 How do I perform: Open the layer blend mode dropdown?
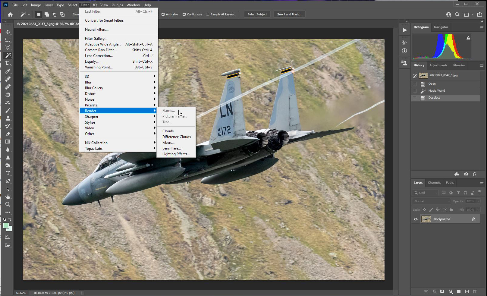click(x=431, y=201)
